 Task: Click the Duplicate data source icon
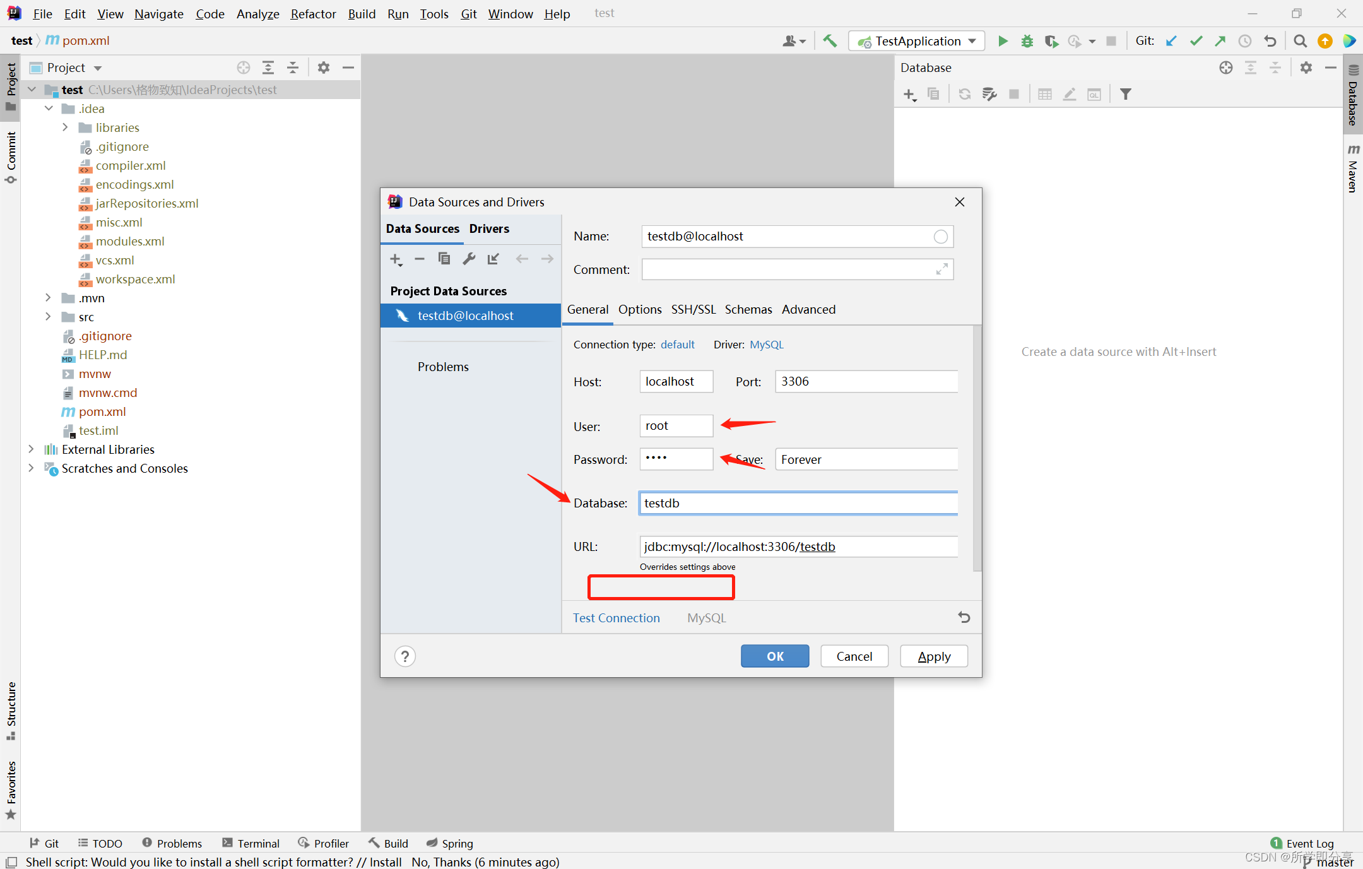coord(444,259)
